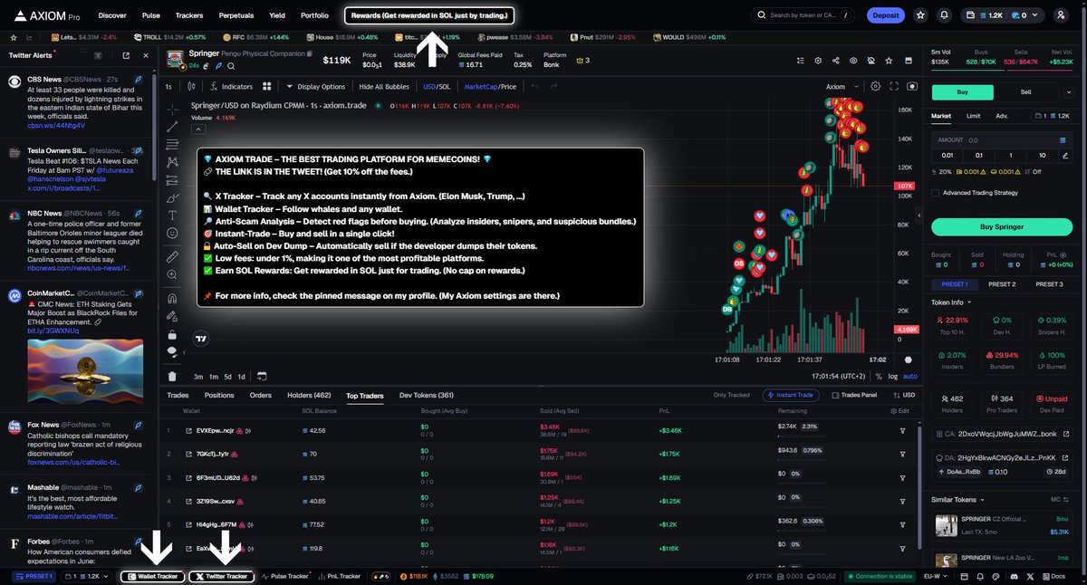Select the ruler measure tool
The height and width of the screenshot is (585, 1087).
[172, 256]
